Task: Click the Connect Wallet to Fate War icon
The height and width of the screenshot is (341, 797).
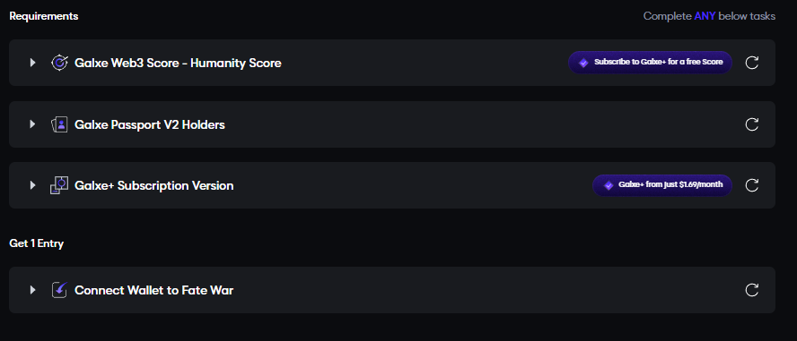Action: point(59,290)
